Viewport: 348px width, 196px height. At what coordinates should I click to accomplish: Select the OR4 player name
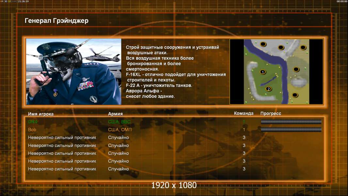[x=33, y=122]
